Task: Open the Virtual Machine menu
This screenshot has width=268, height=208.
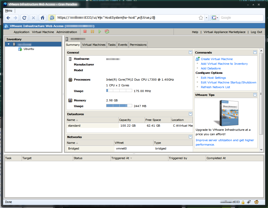Action: (43, 32)
